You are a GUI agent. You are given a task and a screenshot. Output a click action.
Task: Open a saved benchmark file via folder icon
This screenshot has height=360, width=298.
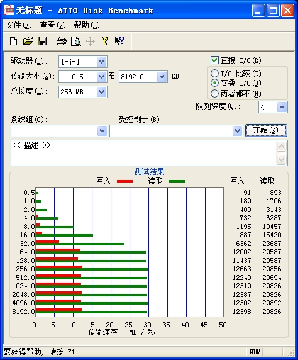tap(28, 41)
